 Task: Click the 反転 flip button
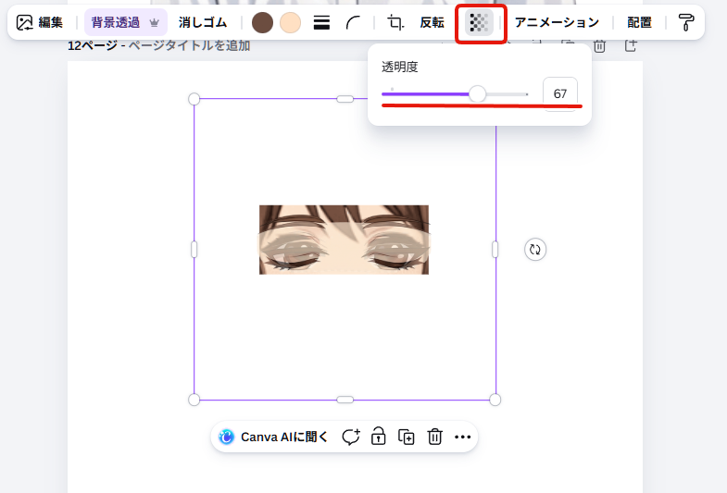point(432,22)
